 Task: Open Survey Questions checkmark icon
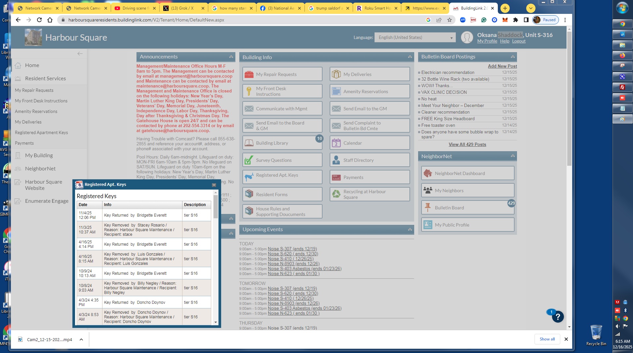pyautogui.click(x=249, y=160)
